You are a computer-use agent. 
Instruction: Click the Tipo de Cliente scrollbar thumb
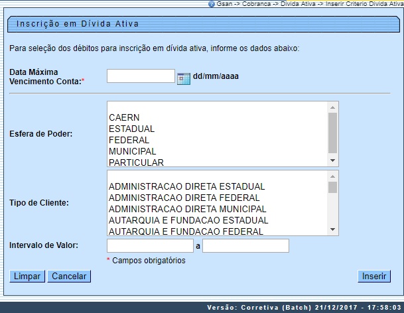coord(332,187)
